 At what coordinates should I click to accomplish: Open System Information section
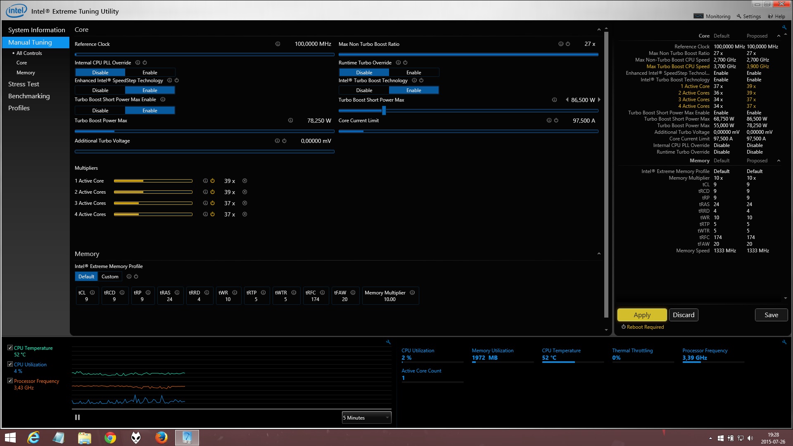36,30
